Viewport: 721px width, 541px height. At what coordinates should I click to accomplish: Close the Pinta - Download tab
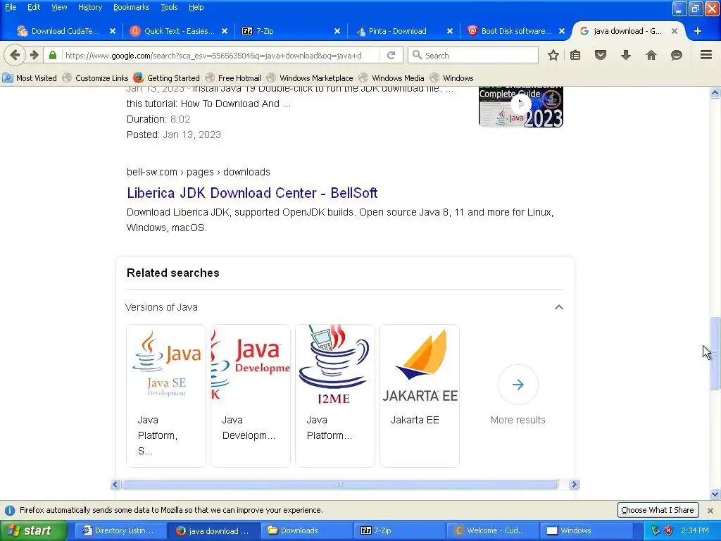tap(450, 31)
